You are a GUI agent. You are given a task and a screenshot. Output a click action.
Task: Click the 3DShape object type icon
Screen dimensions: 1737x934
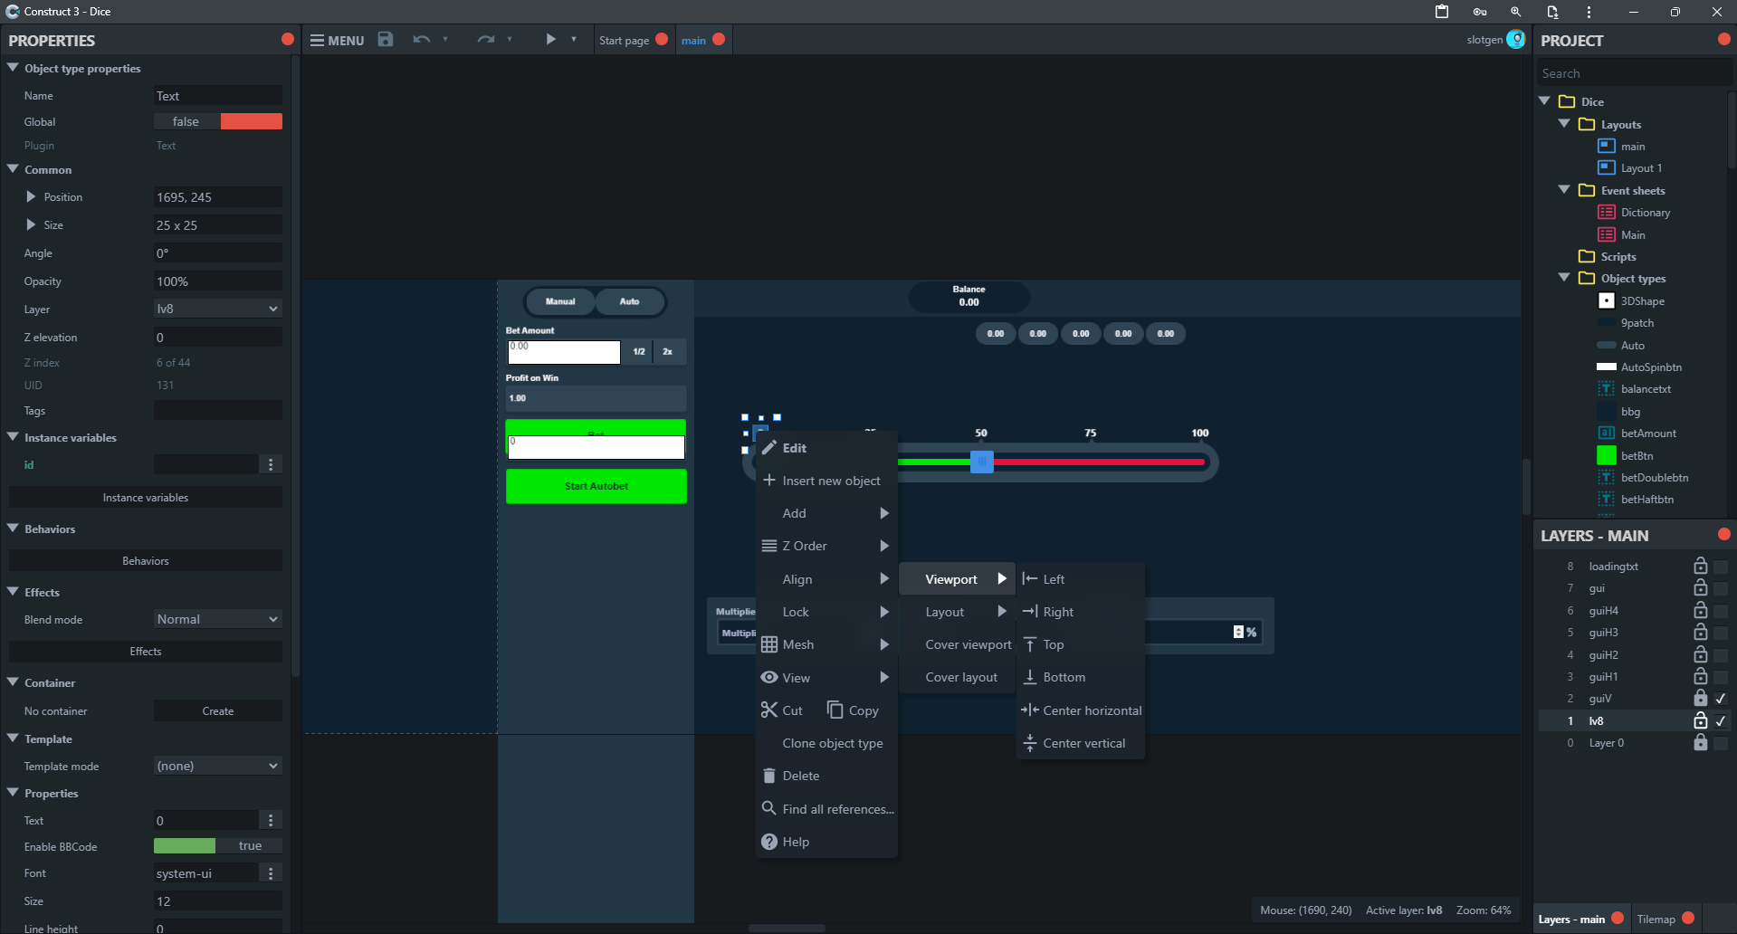[x=1607, y=300]
